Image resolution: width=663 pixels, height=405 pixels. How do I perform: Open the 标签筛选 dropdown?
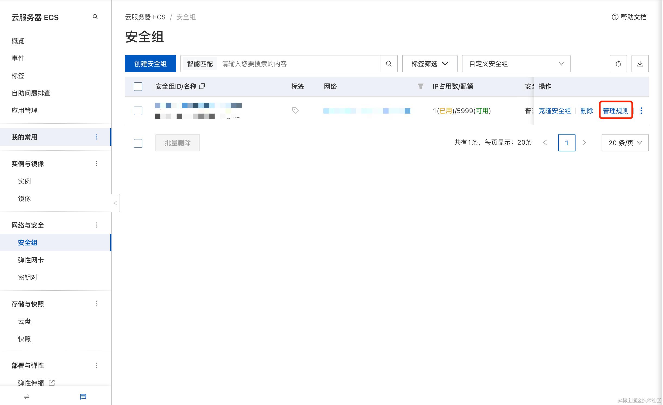click(430, 64)
